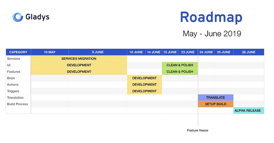274x143 pixels.
Task: Select the Brain category row label
Action: point(11,78)
